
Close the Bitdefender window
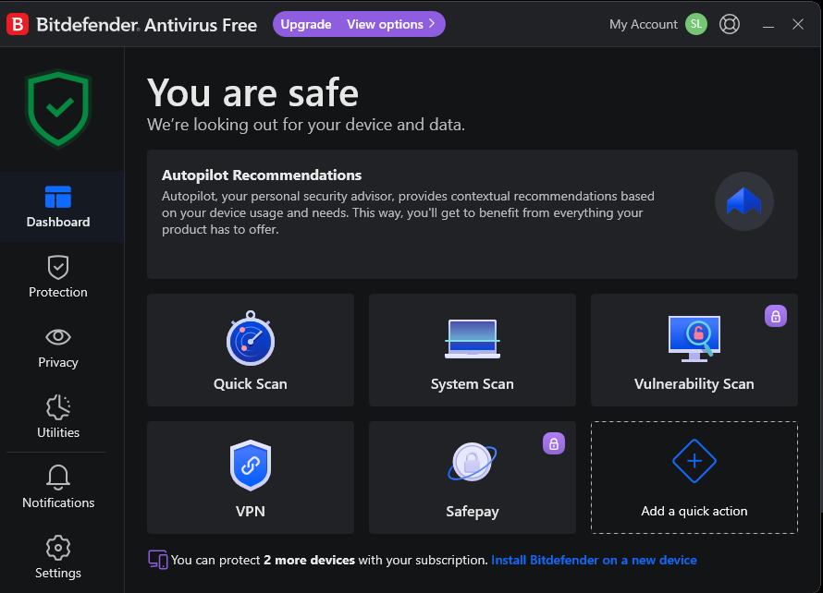tap(798, 24)
